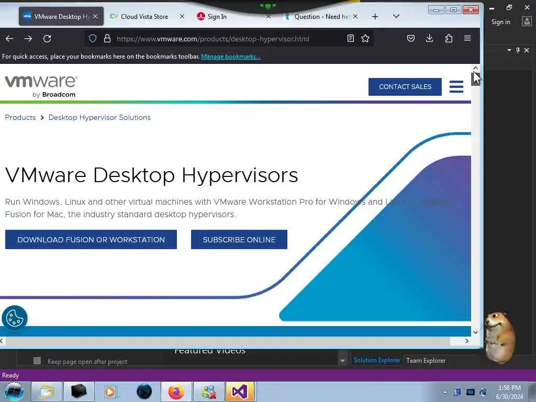The width and height of the screenshot is (536, 402).
Task: Toggle reader view icon in address bar
Action: (x=350, y=38)
